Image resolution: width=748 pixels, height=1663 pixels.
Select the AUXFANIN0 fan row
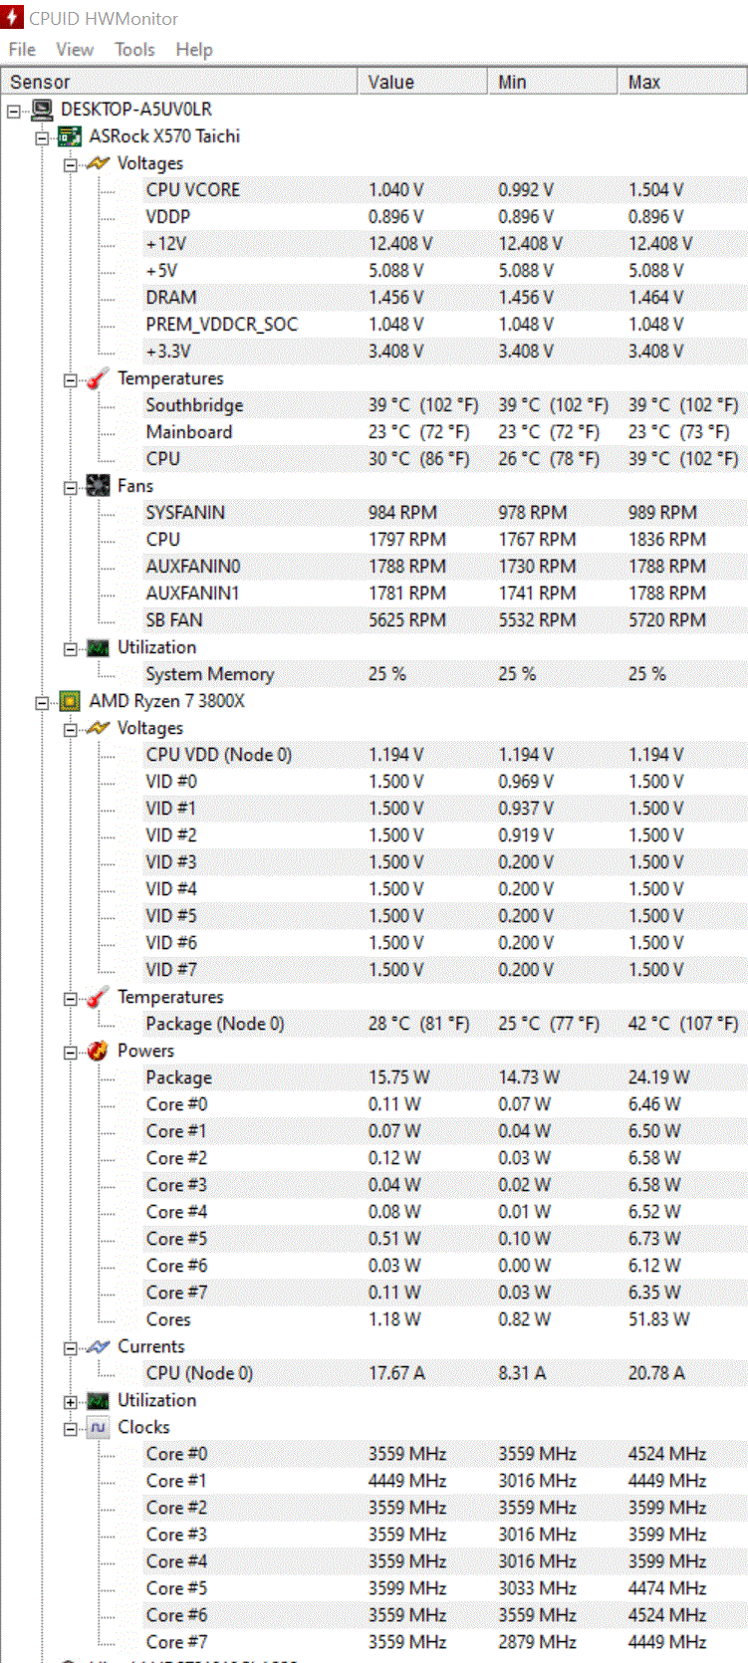444,567
